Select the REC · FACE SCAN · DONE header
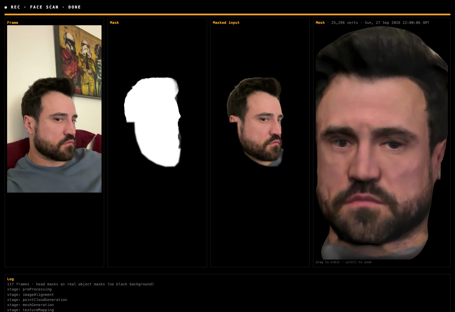This screenshot has height=312, width=455. [45, 7]
